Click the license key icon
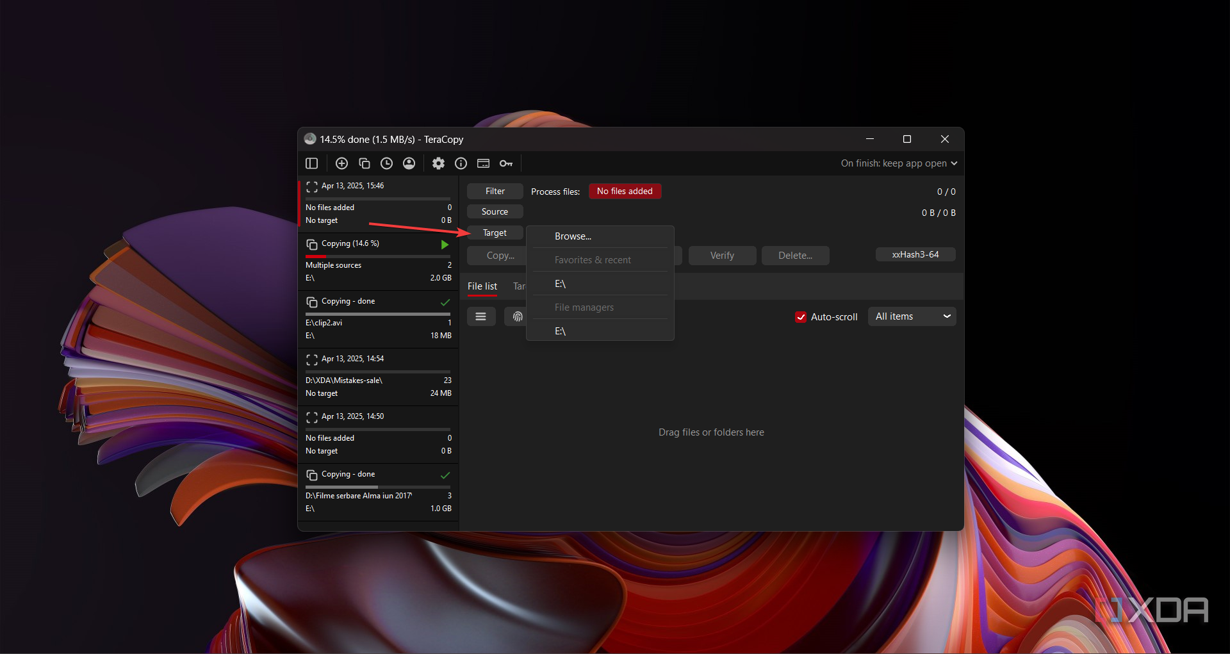The width and height of the screenshot is (1230, 654). [506, 163]
